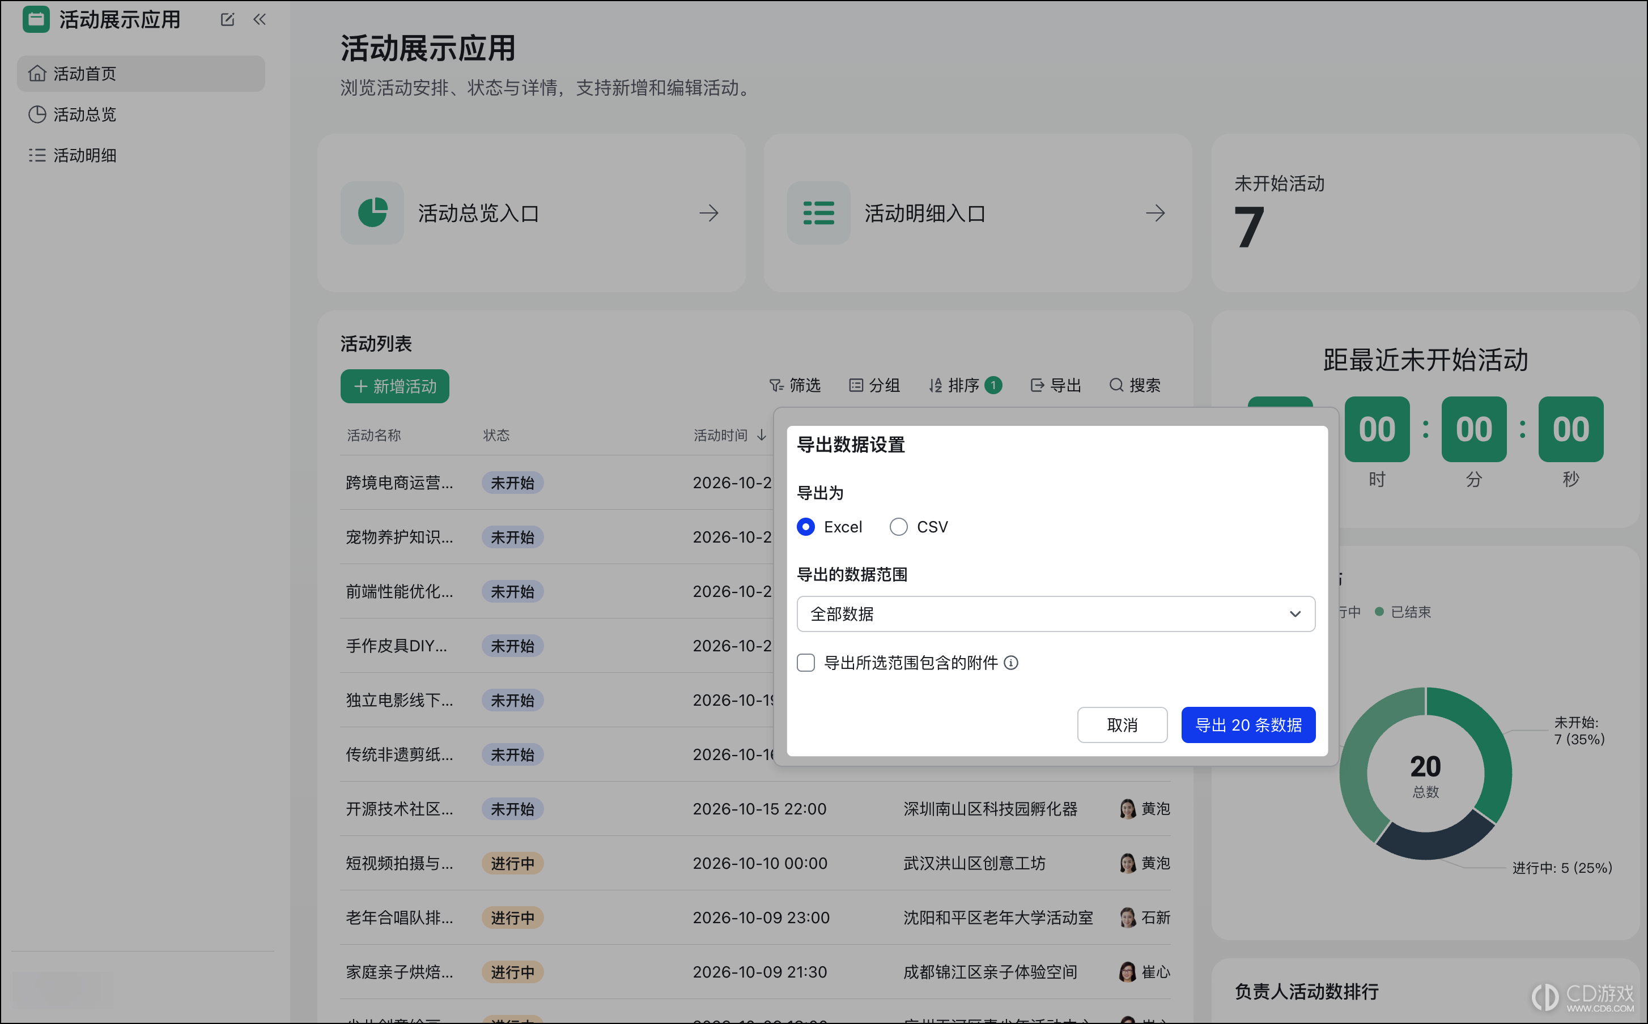
Task: Click 深圳南山区科技园孵化器 location cell
Action: pos(990,809)
